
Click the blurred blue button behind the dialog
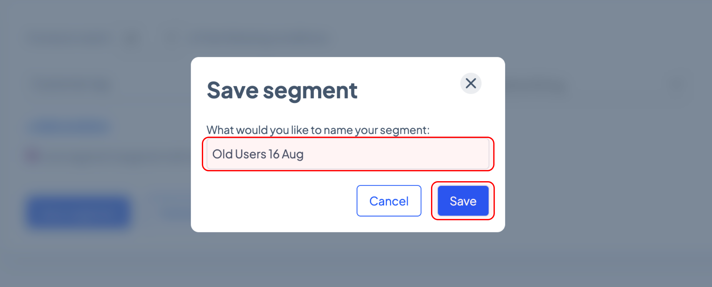[79, 212]
